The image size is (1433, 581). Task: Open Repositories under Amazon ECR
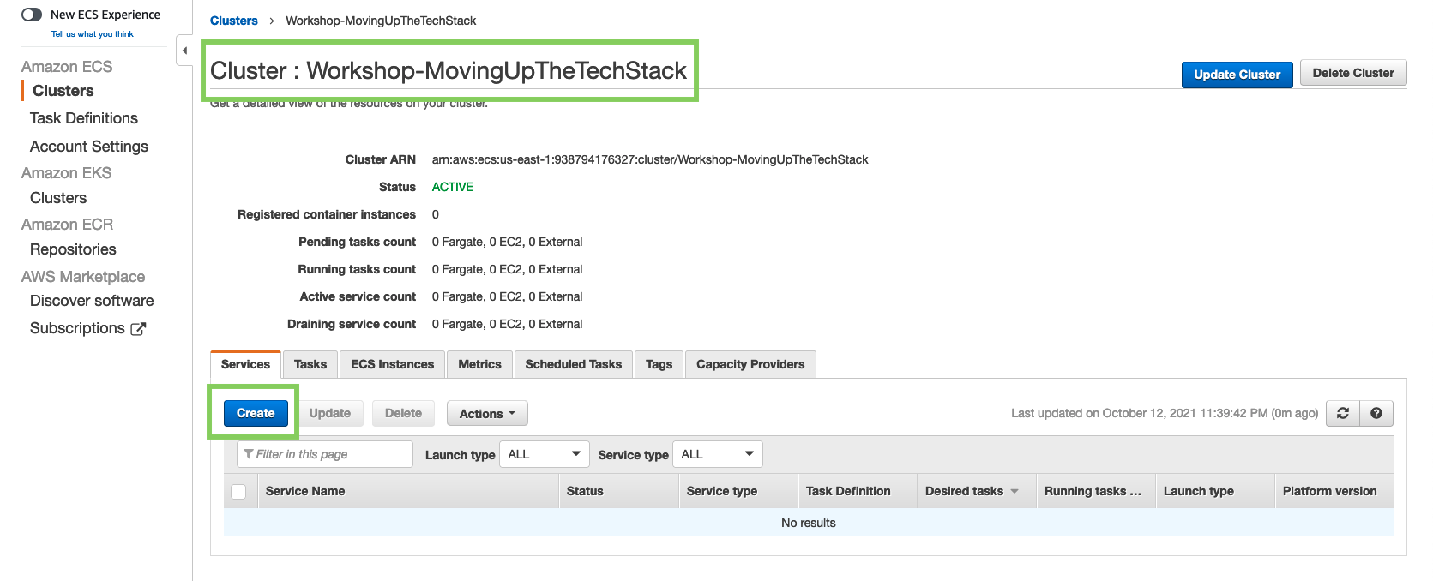pyautogui.click(x=73, y=249)
